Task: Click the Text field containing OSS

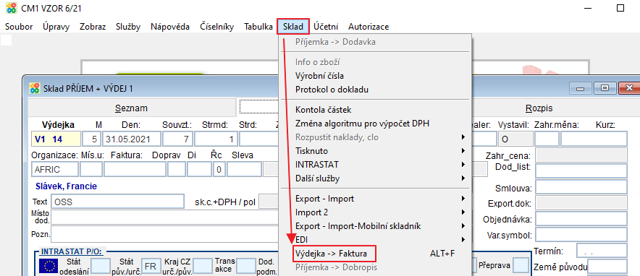Action: [117, 202]
